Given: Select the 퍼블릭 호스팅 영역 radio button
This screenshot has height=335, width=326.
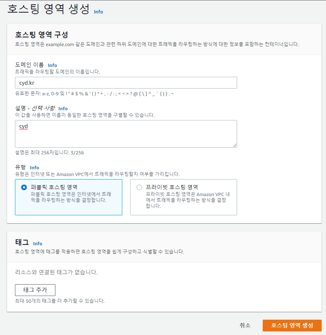Looking at the screenshot, I should pyautogui.click(x=24, y=187).
